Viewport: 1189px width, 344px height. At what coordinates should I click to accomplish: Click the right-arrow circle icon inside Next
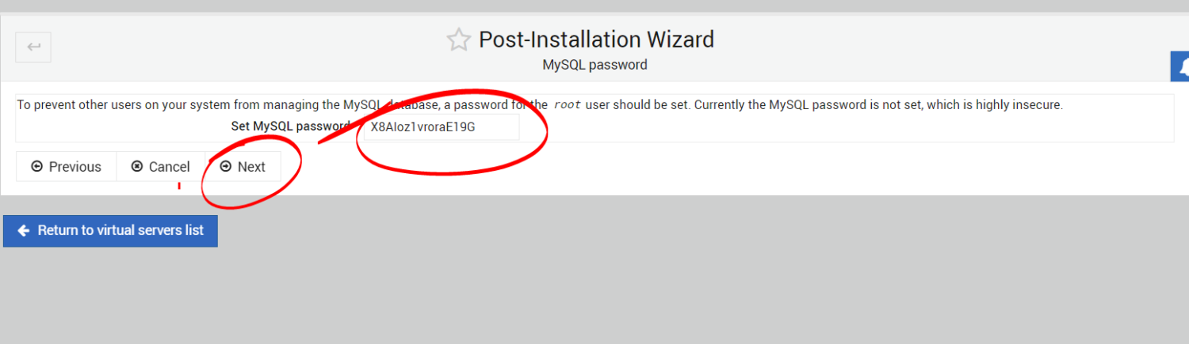[226, 167]
